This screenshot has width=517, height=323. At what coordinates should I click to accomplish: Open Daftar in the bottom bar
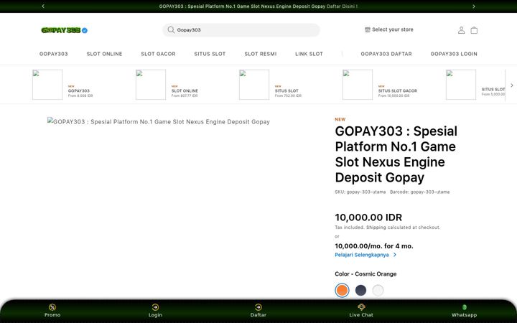(x=258, y=311)
